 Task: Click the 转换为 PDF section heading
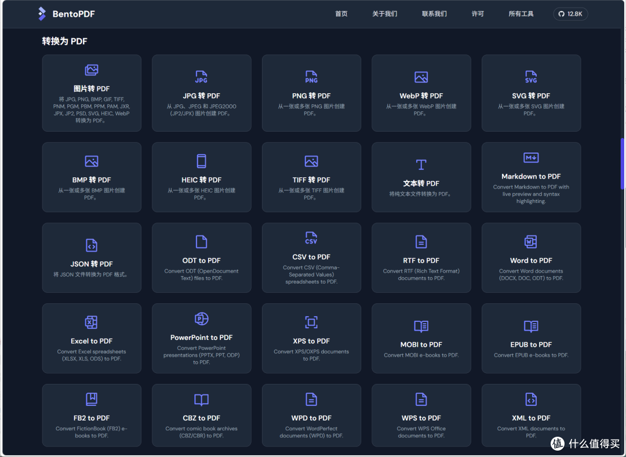click(x=65, y=41)
